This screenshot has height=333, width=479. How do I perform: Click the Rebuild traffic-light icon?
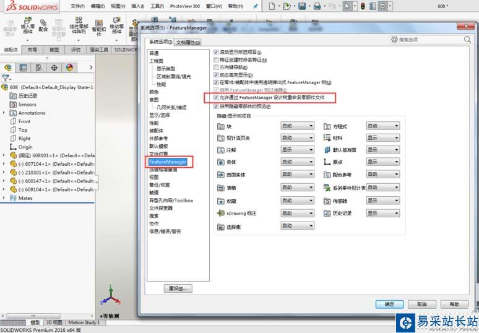[363, 6]
